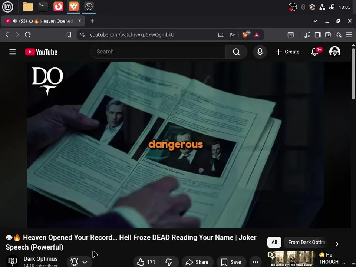Image resolution: width=356 pixels, height=267 pixels.
Task: Open the Brave main hamburger menu
Action: tap(349, 35)
